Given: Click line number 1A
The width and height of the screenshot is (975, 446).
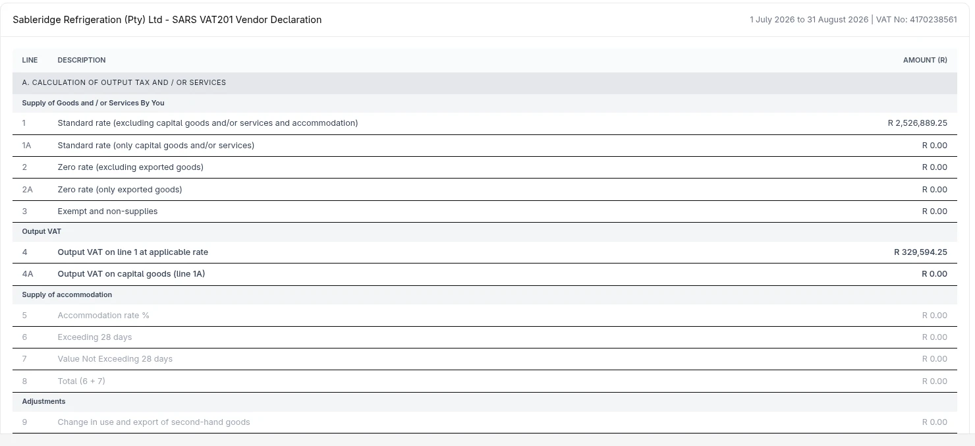Looking at the screenshot, I should [x=27, y=145].
